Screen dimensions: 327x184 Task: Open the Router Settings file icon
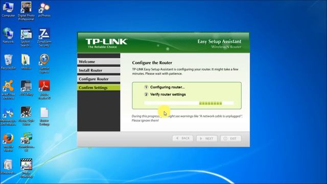[x=44, y=117]
